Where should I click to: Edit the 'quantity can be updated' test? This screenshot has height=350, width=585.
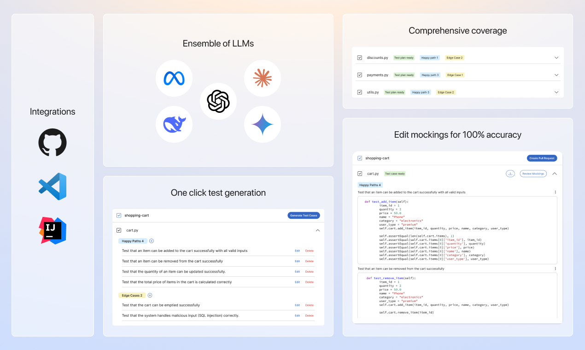pyautogui.click(x=297, y=272)
